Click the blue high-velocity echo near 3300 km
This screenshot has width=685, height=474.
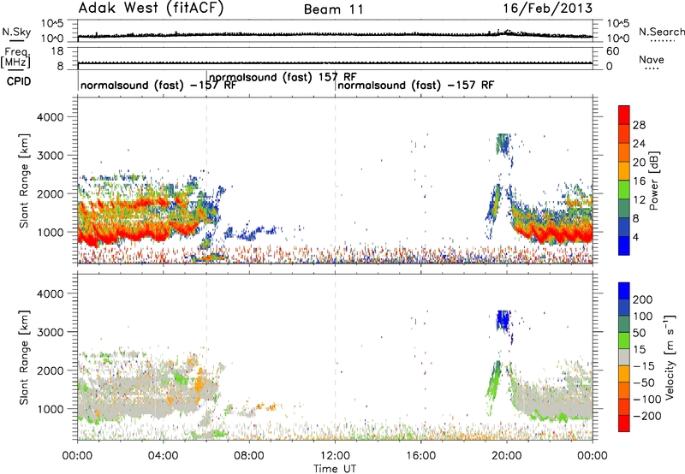[503, 321]
